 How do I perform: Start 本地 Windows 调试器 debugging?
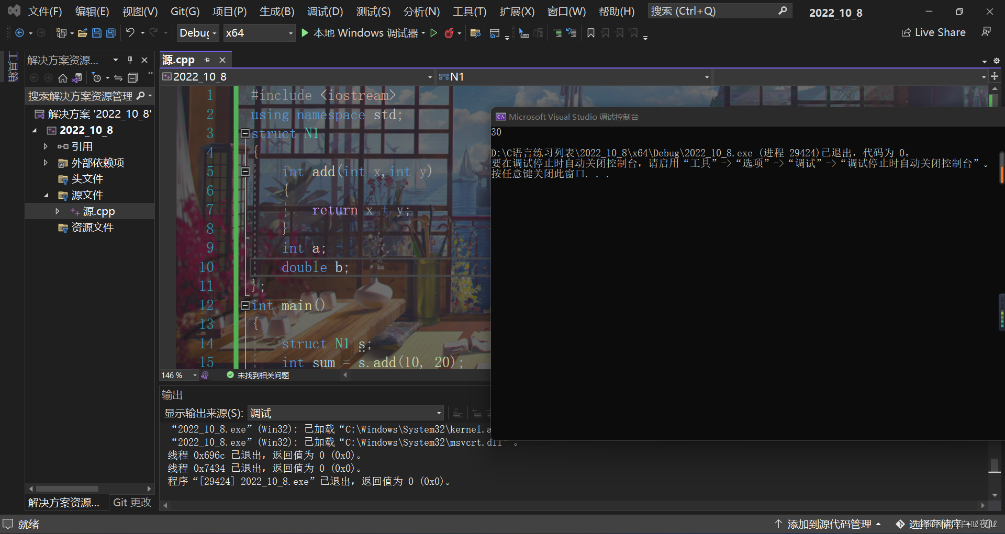tap(360, 33)
